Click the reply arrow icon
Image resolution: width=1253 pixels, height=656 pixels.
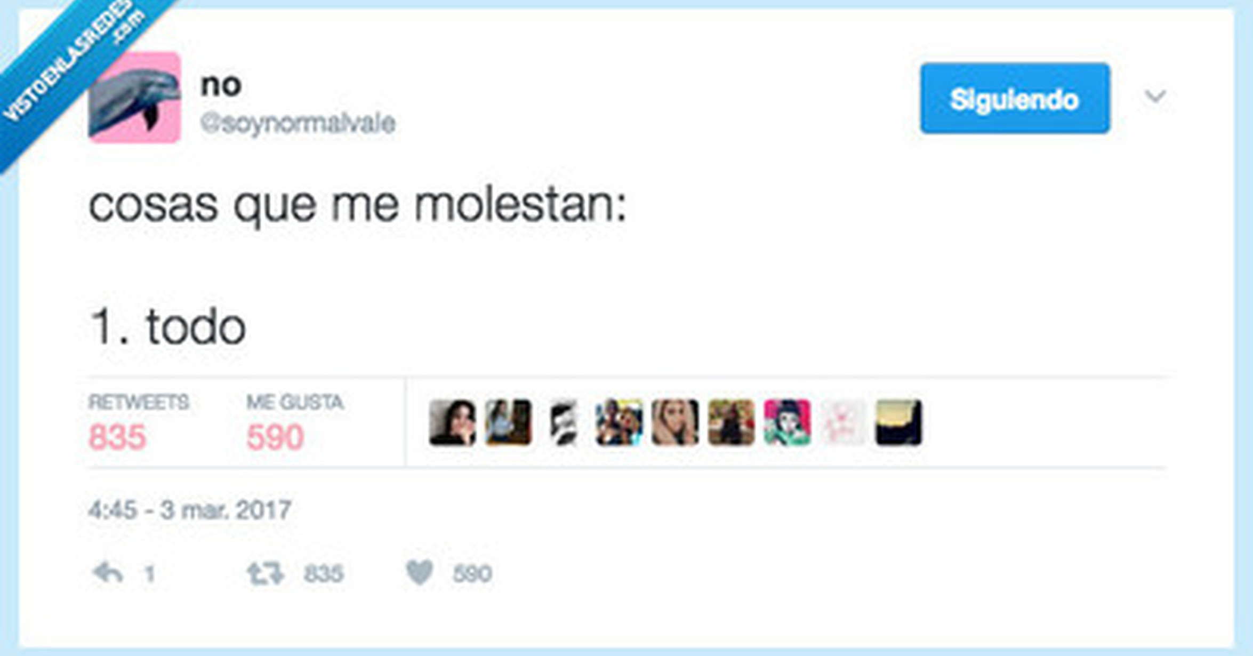pos(108,573)
